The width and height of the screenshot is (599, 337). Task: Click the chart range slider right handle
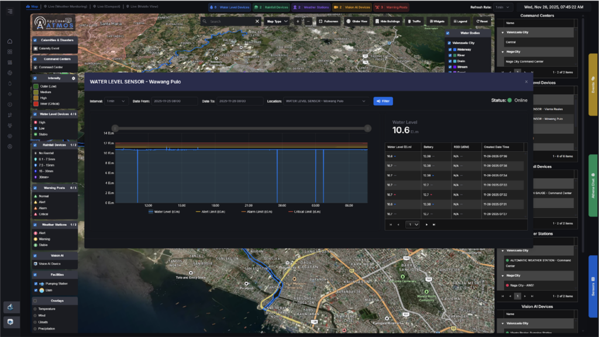[367, 128]
